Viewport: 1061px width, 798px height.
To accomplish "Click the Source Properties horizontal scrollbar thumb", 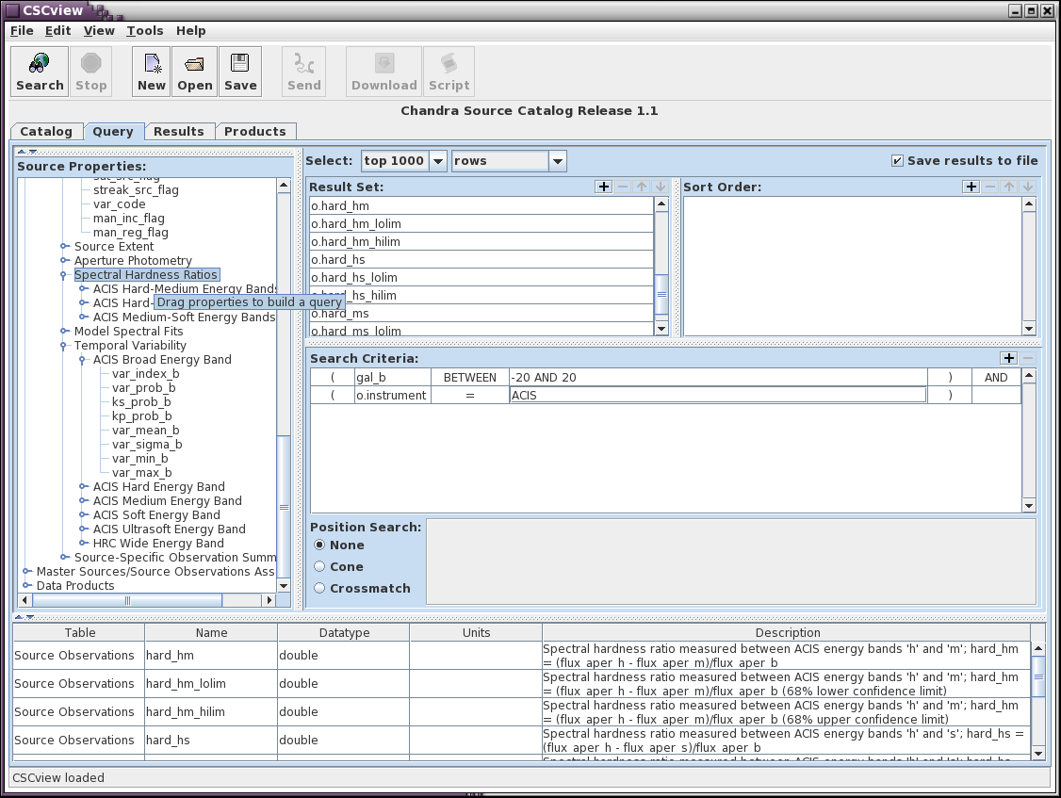I will 127,600.
